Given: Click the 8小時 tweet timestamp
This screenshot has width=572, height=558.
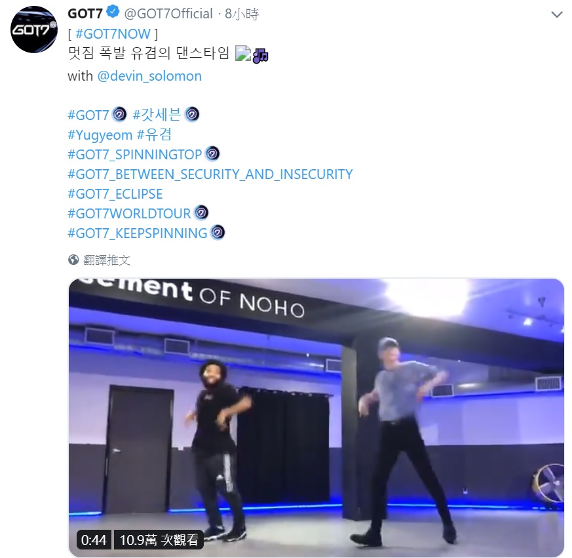Looking at the screenshot, I should 242,14.
